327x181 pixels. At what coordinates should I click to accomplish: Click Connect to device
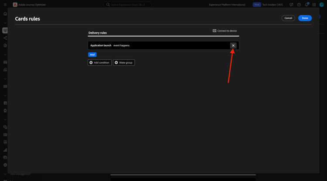pos(225,31)
